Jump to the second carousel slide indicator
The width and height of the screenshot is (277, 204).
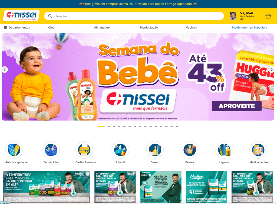(109, 126)
